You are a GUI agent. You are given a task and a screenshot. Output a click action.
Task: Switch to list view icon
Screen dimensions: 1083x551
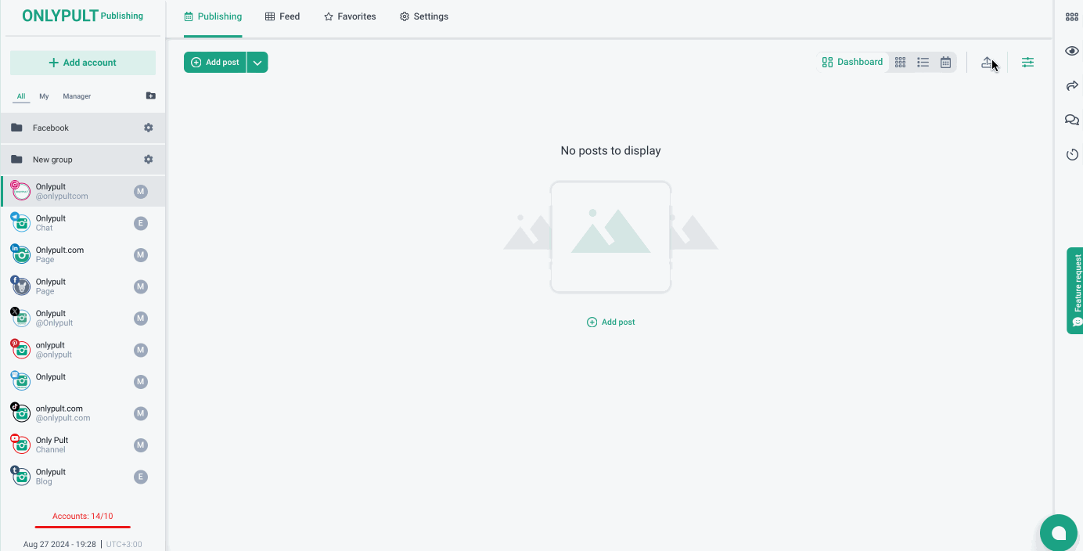coord(923,63)
